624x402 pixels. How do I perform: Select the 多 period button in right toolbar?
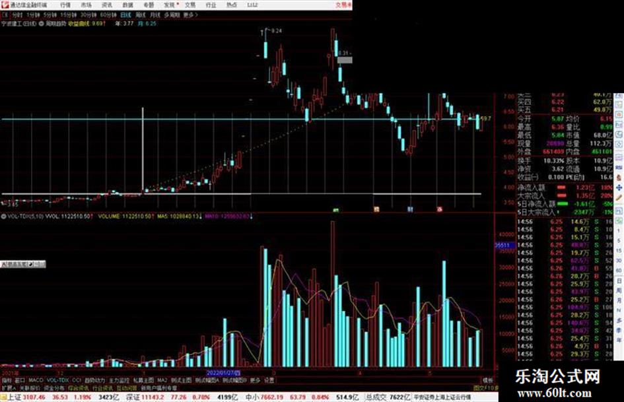(619, 320)
